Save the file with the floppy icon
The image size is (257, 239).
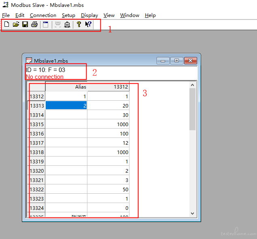25,24
